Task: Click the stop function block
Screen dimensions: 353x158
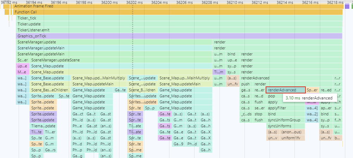Action: coord(259,114)
